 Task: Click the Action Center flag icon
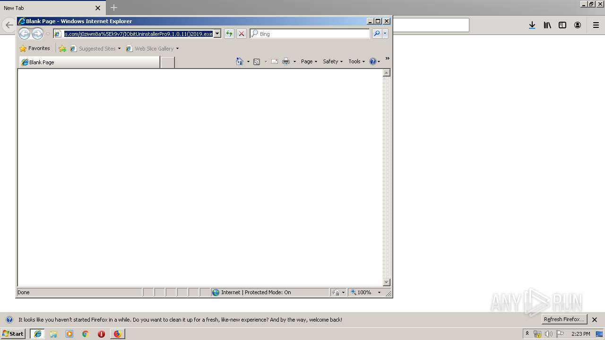pyautogui.click(x=560, y=334)
